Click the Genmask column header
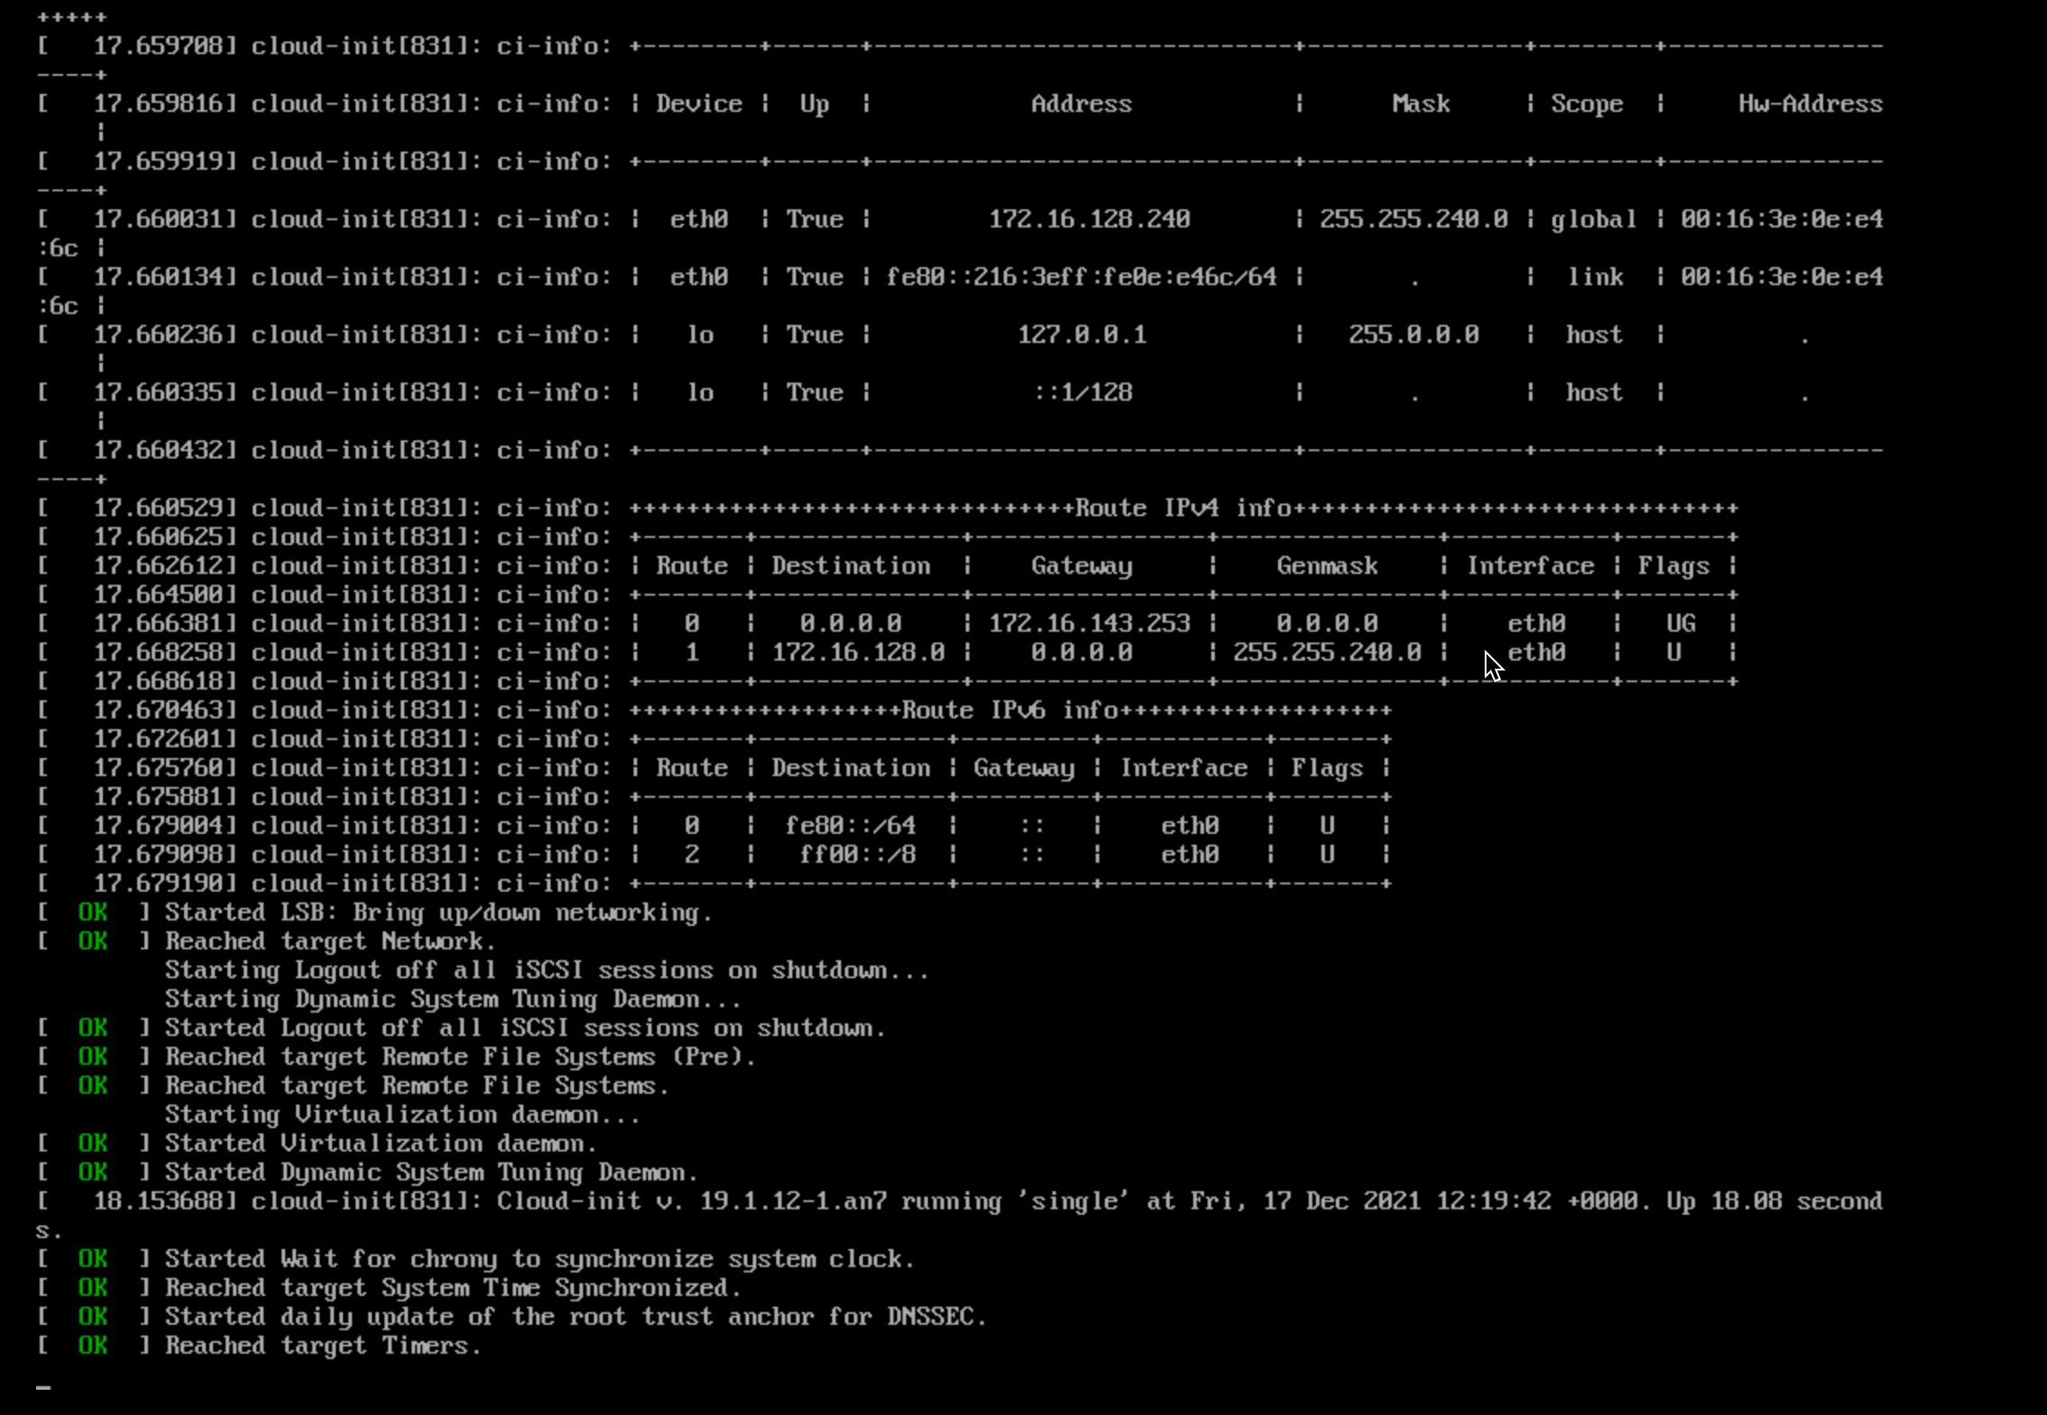The width and height of the screenshot is (2047, 1415). (x=1326, y=566)
